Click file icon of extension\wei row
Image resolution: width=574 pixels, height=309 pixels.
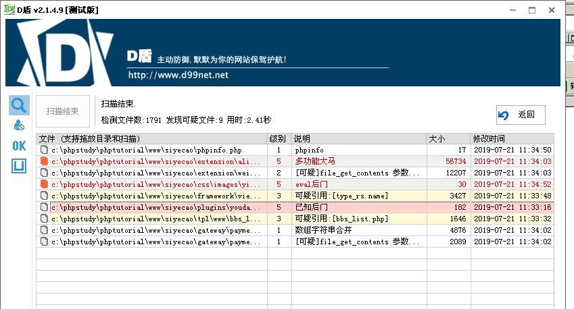45,173
